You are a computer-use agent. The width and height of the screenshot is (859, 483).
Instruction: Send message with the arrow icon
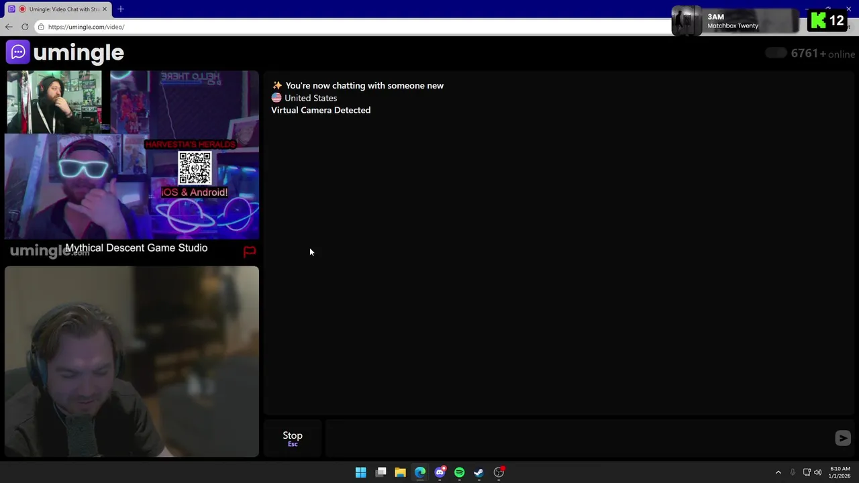tap(843, 438)
